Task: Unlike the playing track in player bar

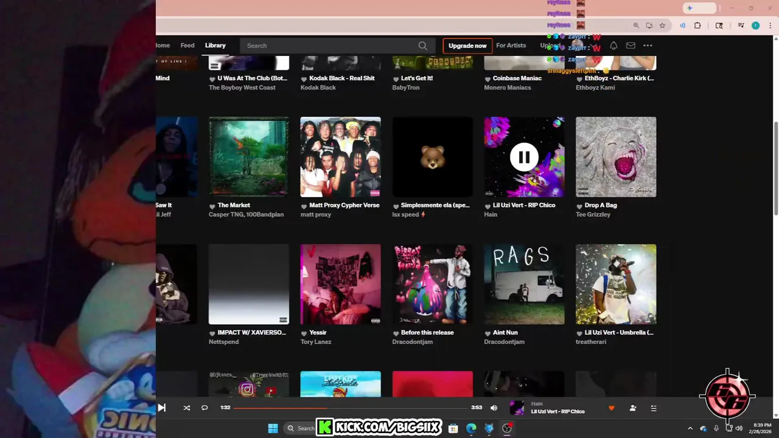Action: point(612,408)
